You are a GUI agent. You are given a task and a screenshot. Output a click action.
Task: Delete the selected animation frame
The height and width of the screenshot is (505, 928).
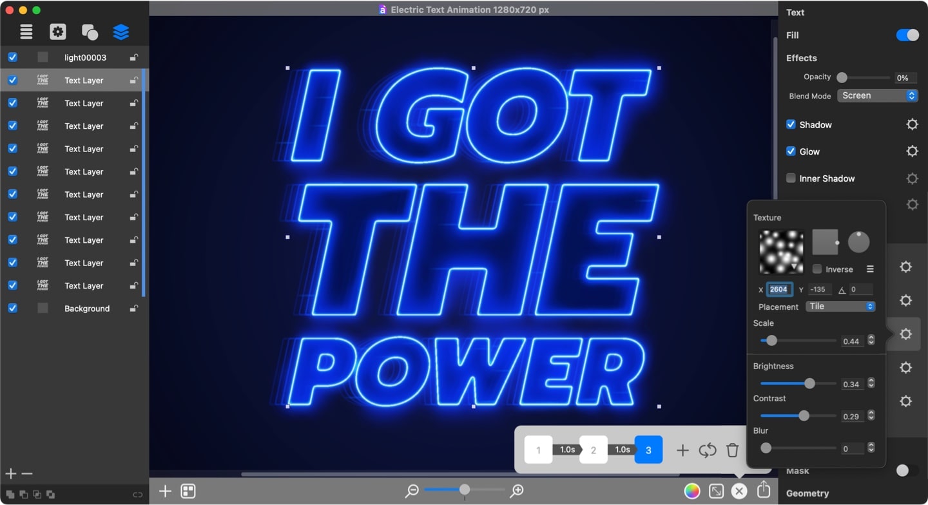pos(732,450)
